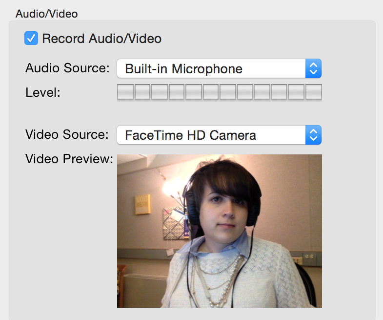383x320 pixels.
Task: Click the yellow wall frame in the preview
Action: pos(142,204)
